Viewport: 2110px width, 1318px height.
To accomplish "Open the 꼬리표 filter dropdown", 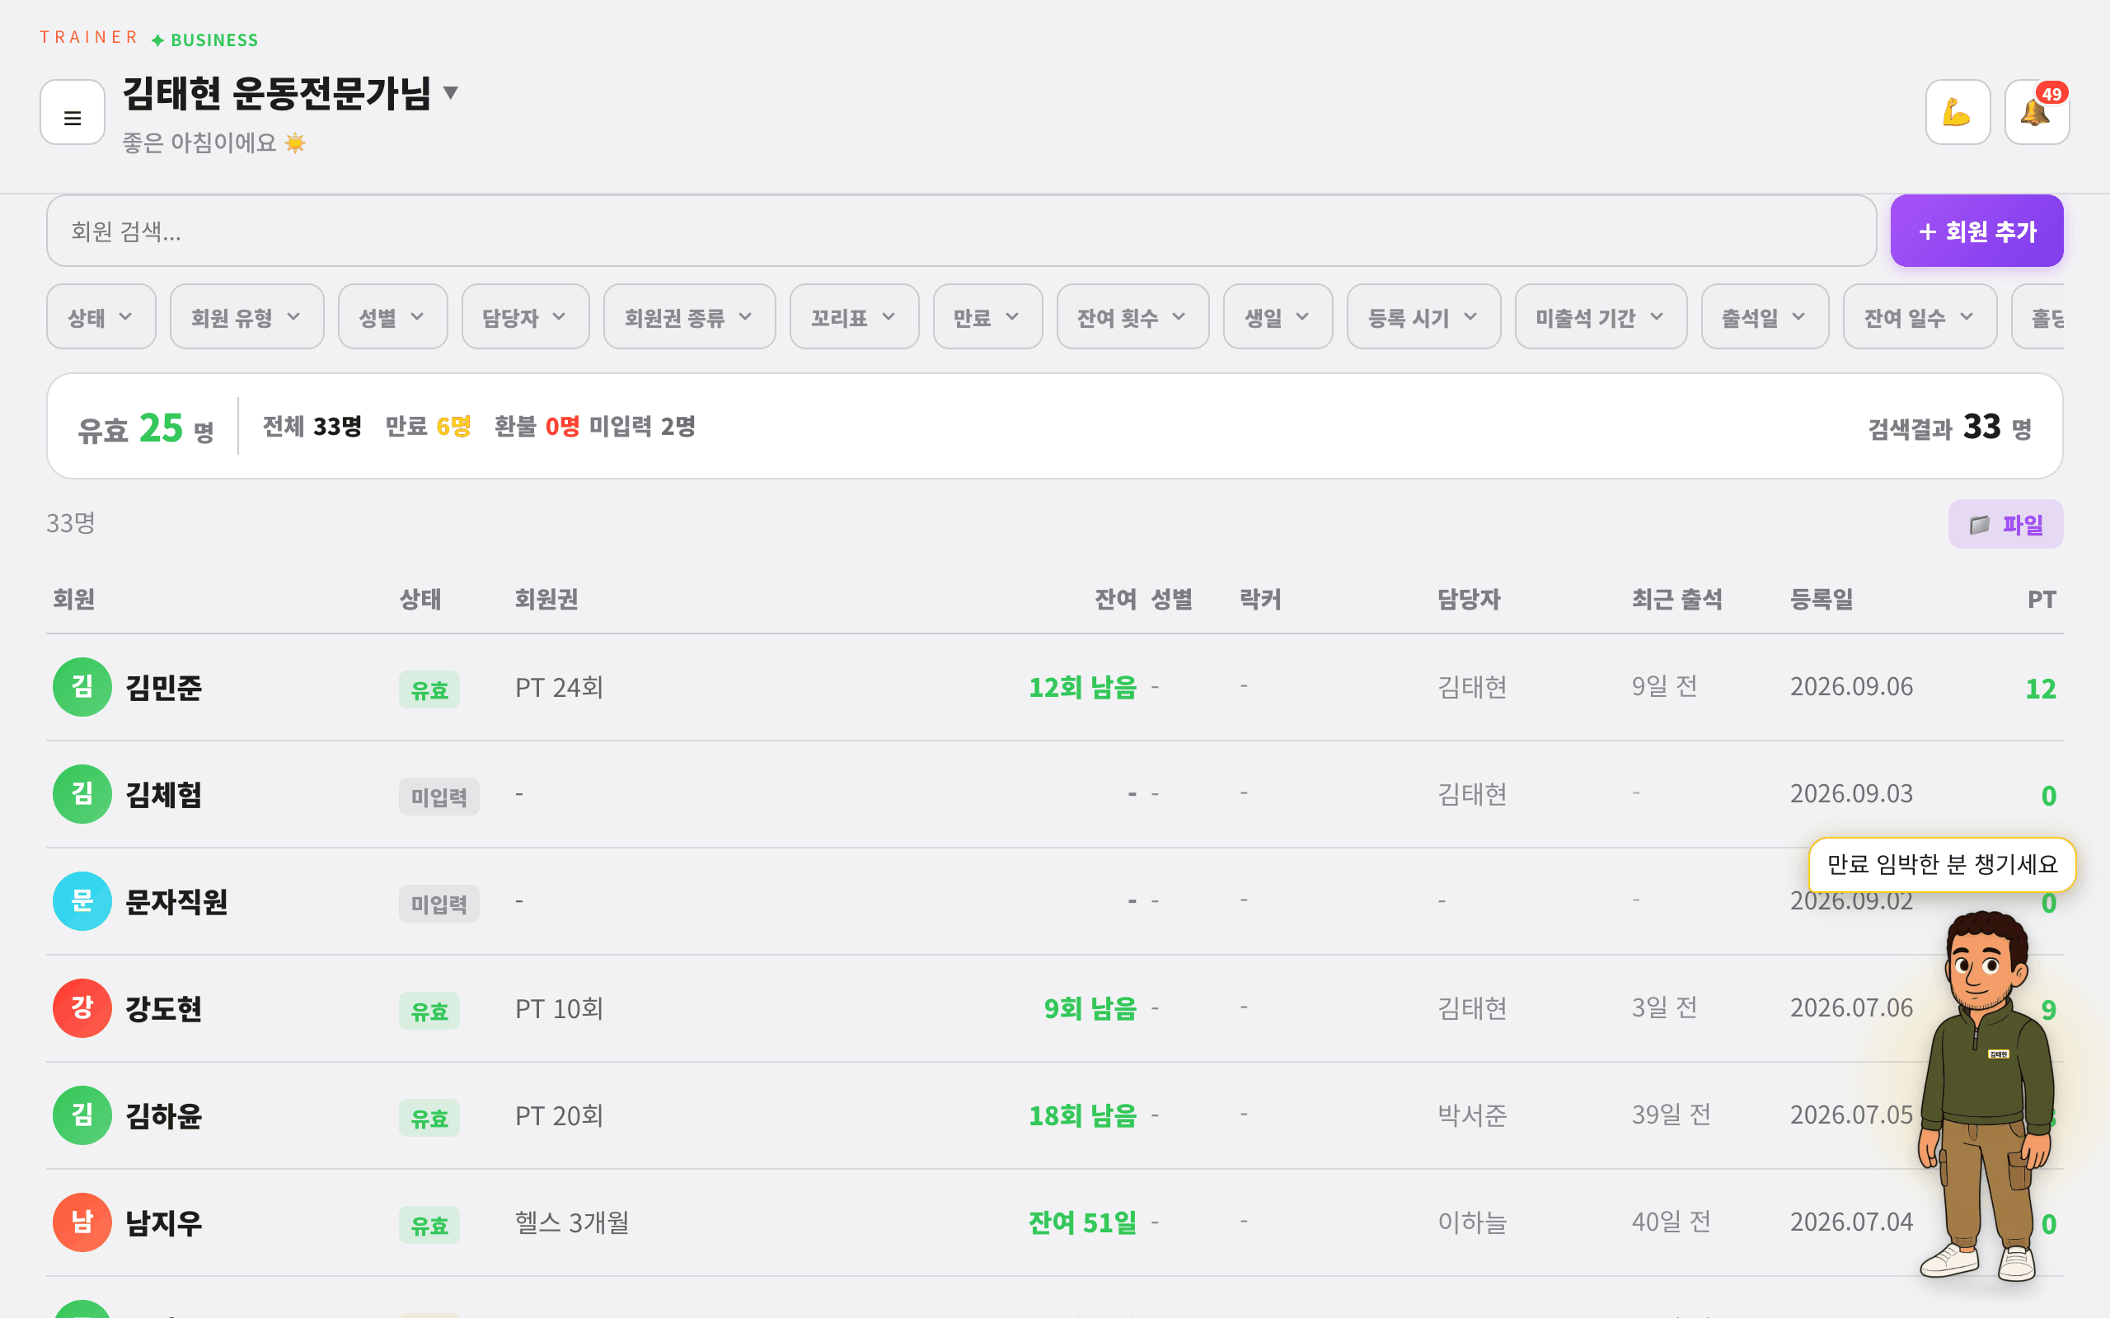I will pyautogui.click(x=854, y=317).
